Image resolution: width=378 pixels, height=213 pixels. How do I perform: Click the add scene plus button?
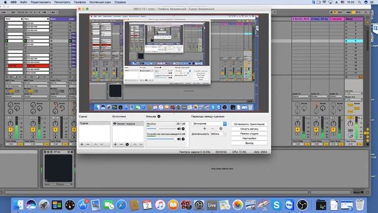click(82, 144)
